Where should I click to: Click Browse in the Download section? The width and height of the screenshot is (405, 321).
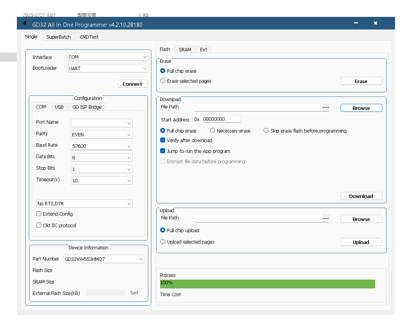(x=361, y=108)
